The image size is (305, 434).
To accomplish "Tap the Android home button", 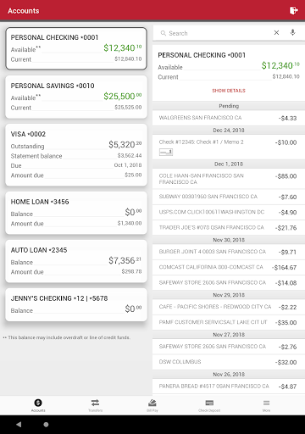I will (46, 425).
